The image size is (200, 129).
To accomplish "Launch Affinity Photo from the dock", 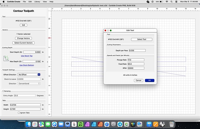I will (87, 124).
